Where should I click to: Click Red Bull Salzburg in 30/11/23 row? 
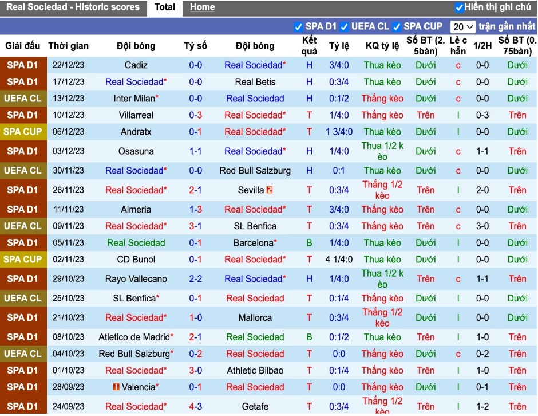click(255, 170)
